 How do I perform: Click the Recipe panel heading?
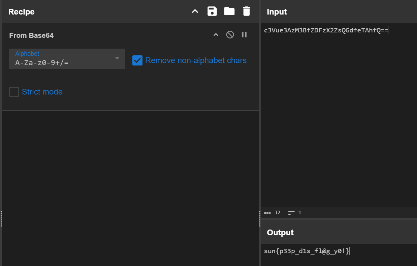pyautogui.click(x=22, y=12)
